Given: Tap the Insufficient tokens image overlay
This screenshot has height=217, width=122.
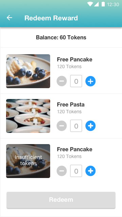Looking at the screenshot, I should [x=28, y=161].
